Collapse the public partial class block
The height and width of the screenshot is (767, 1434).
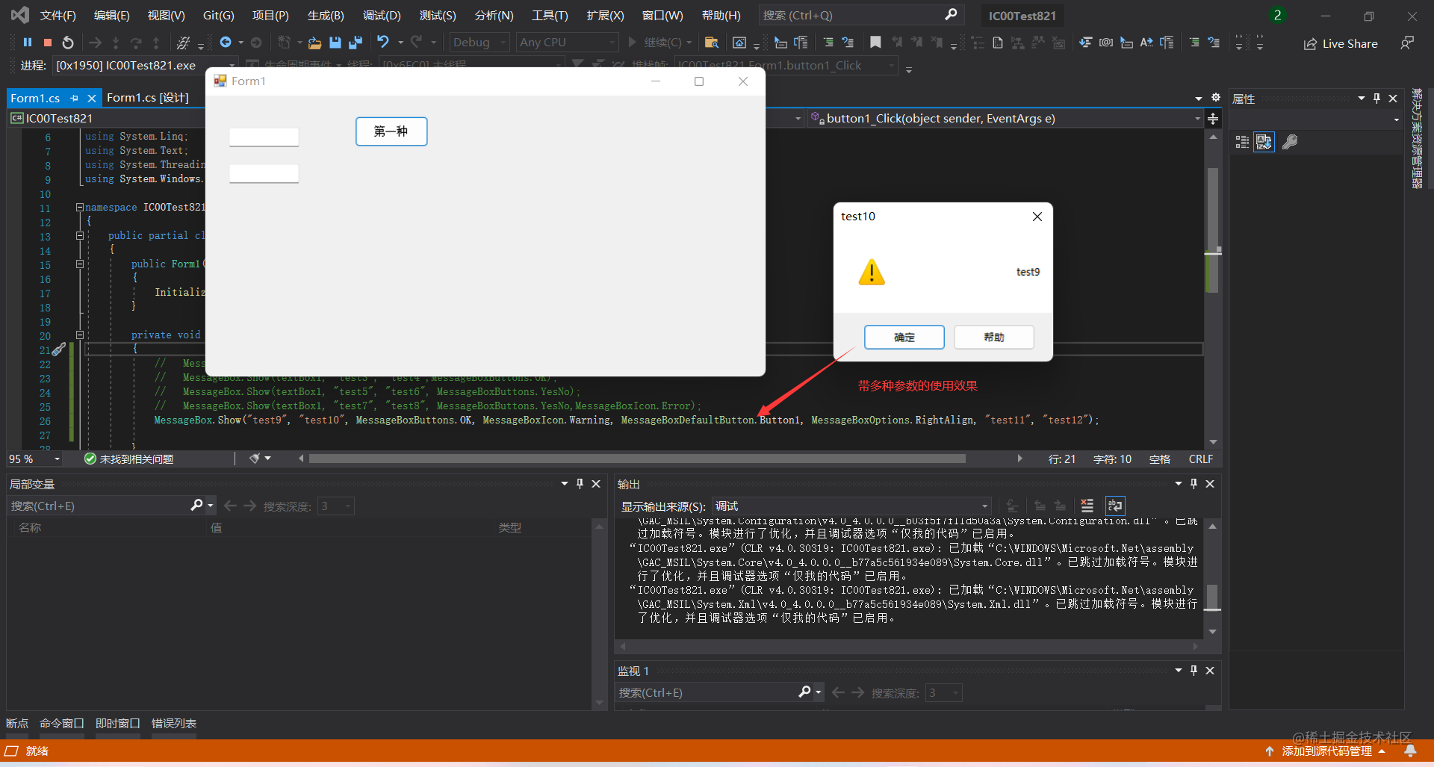point(80,236)
